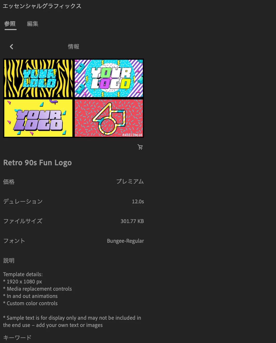This screenshot has width=276, height=343.
Task: Click the エッセンシャルグラフィックス panel title
Action: 42,6
